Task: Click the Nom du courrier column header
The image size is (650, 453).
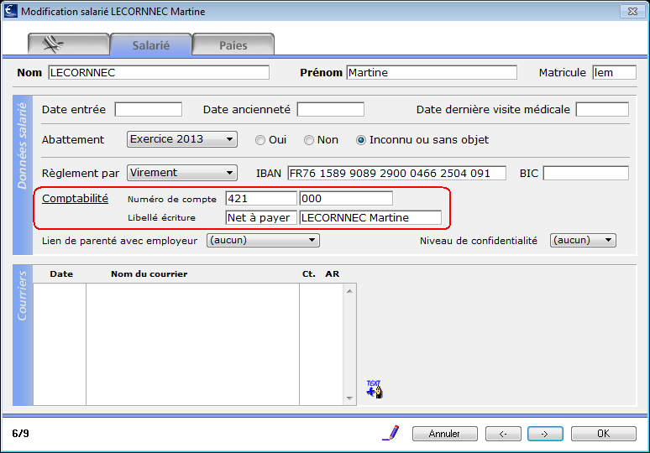Action: click(149, 273)
